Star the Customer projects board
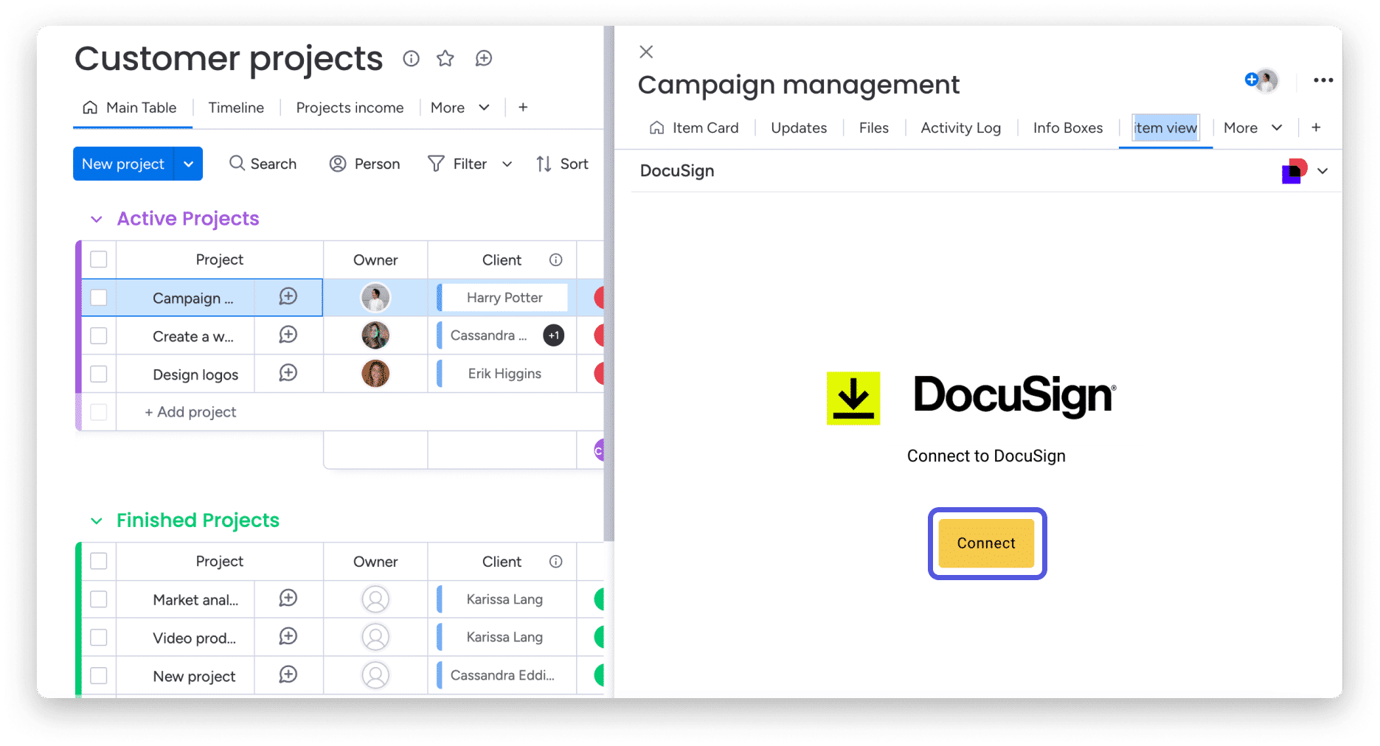Viewport: 1380px width, 746px height. click(445, 58)
